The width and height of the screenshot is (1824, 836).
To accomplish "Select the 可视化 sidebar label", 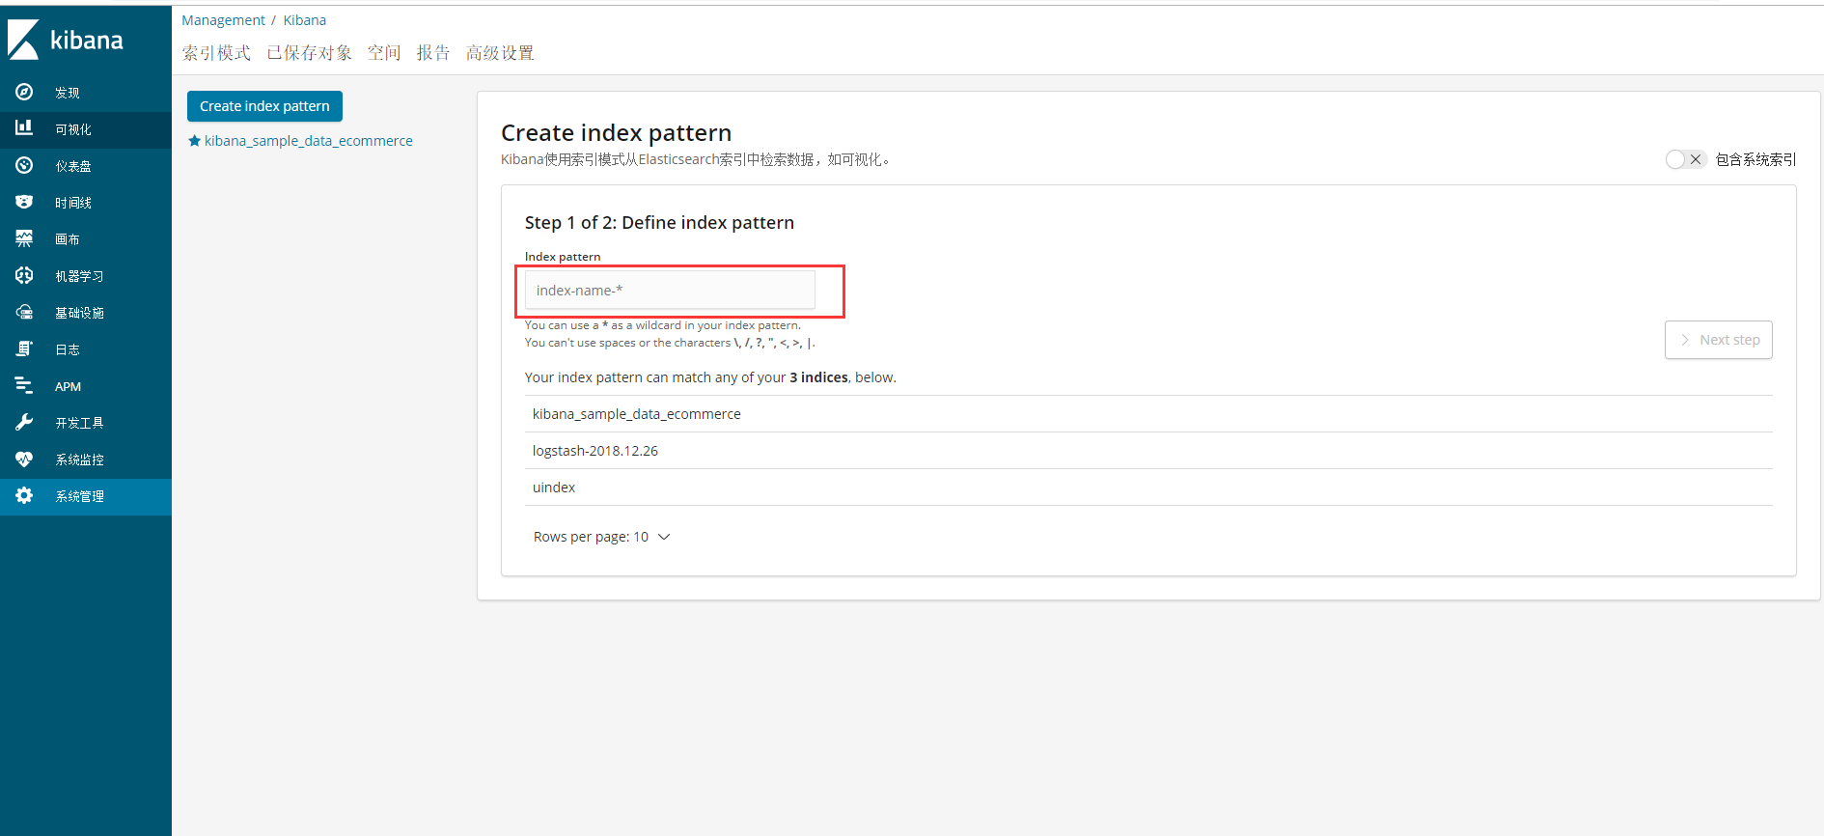I will tap(73, 129).
